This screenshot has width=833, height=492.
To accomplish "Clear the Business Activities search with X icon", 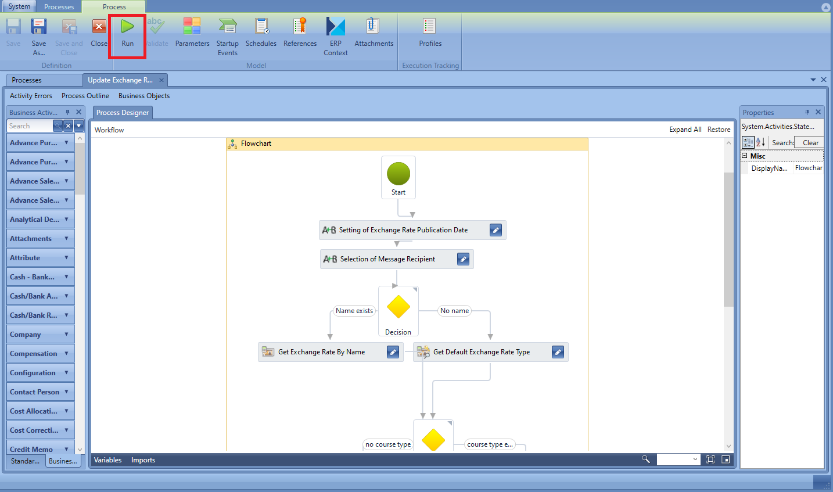I will tap(68, 126).
